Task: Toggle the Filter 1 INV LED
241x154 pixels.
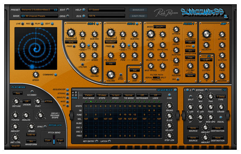Action: tap(178, 79)
